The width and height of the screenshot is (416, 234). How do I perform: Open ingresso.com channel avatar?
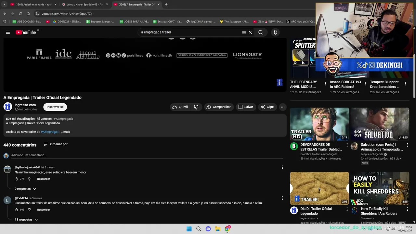(x=8, y=107)
